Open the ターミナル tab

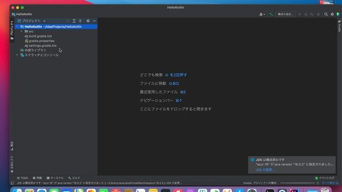[55, 178]
